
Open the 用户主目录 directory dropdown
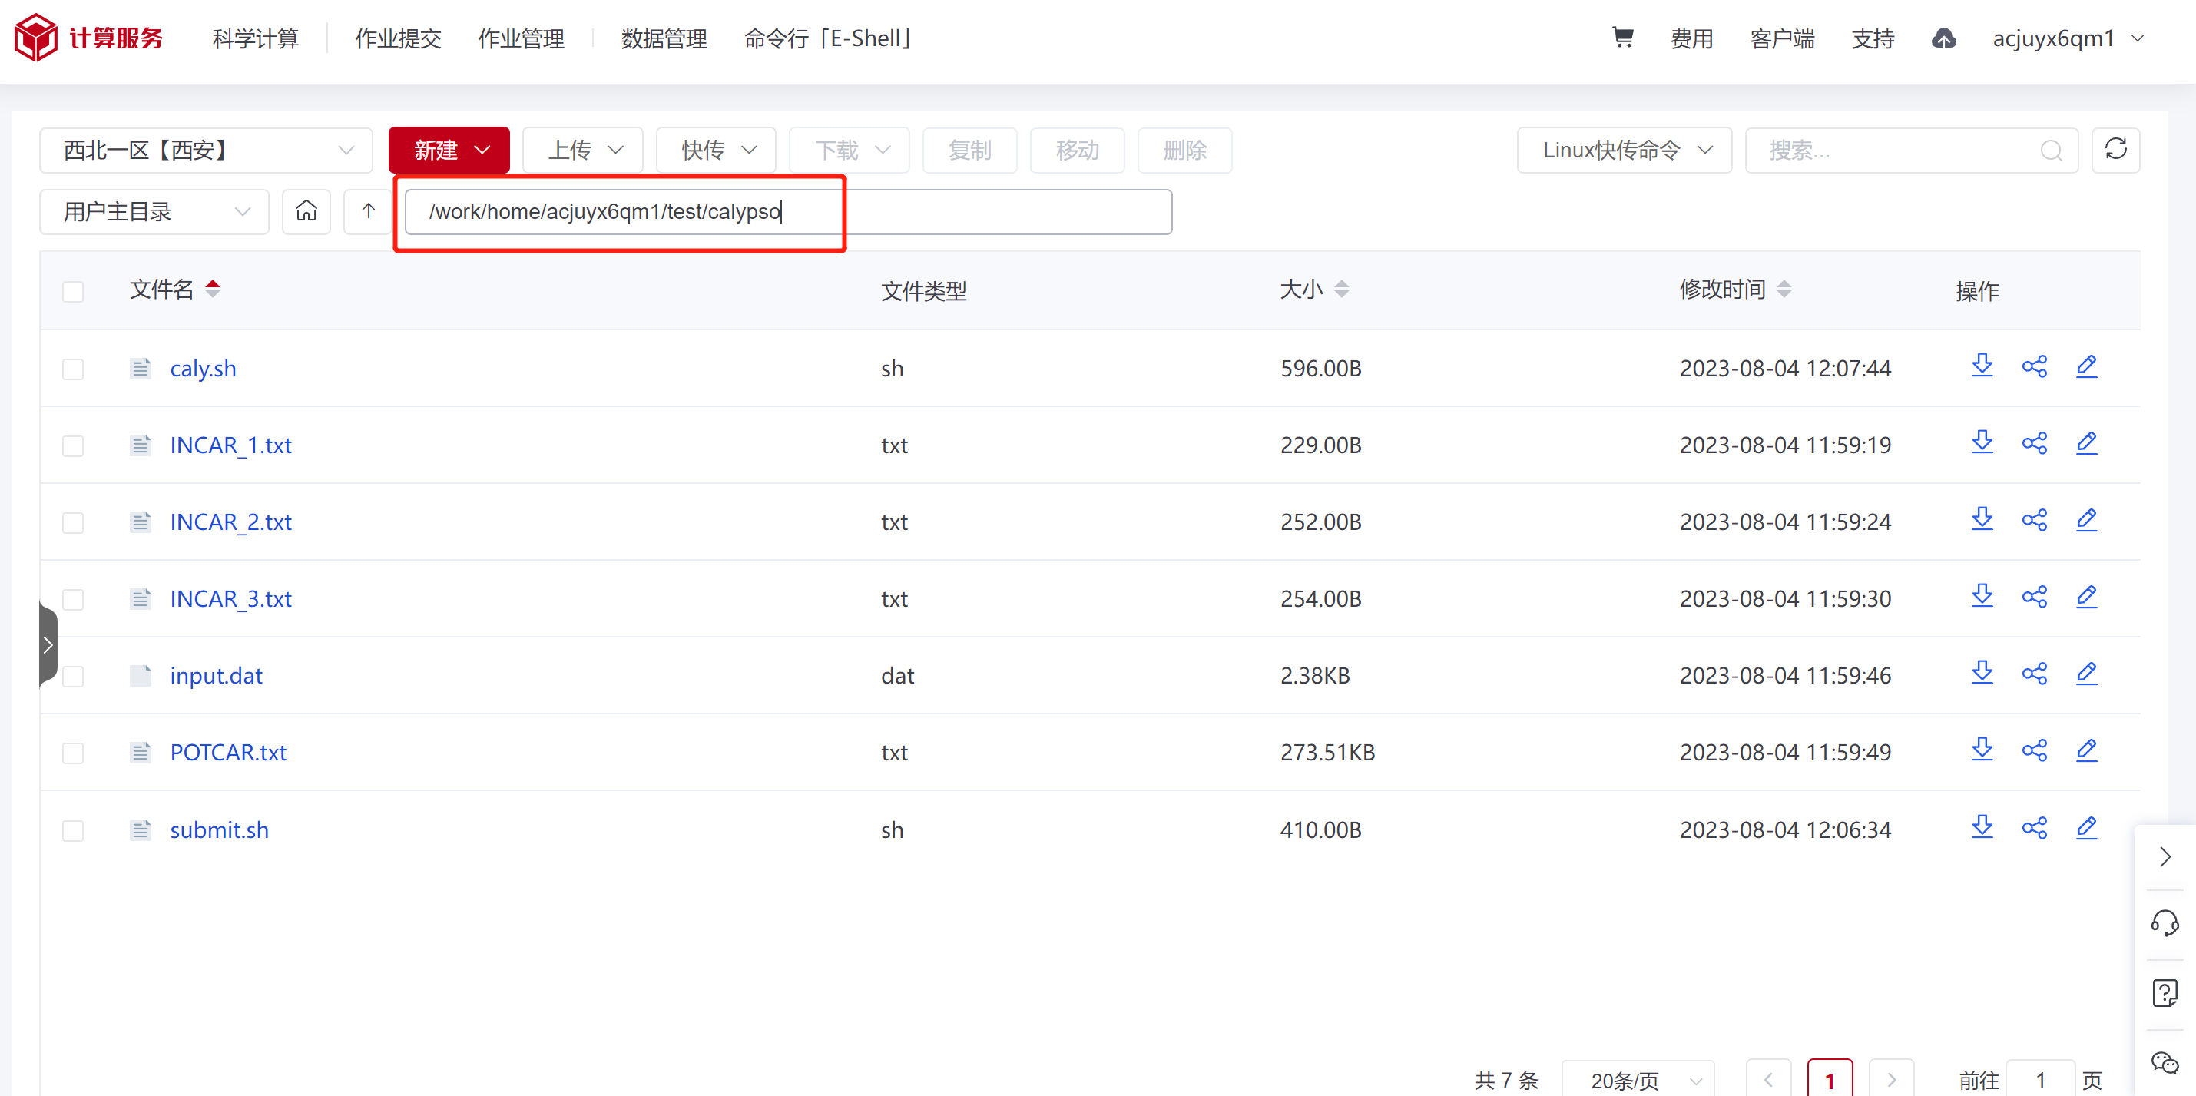click(x=154, y=210)
